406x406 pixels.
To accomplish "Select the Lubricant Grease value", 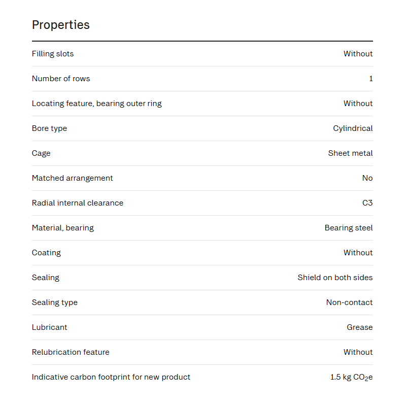I will click(360, 327).
